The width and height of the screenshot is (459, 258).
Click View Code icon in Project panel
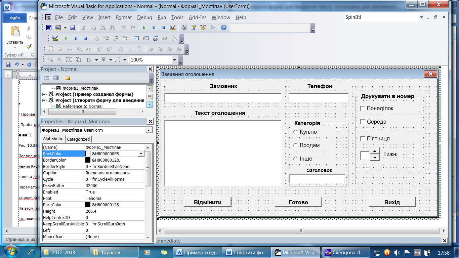[x=47, y=78]
